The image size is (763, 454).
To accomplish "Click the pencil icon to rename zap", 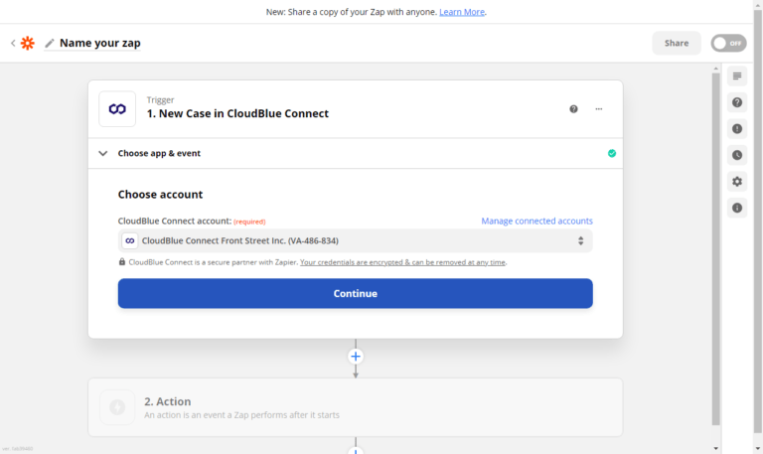I will pos(49,44).
